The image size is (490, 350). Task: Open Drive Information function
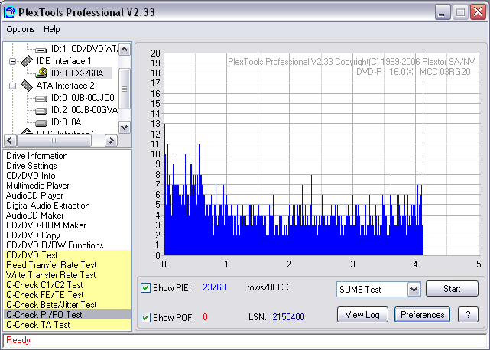point(37,156)
